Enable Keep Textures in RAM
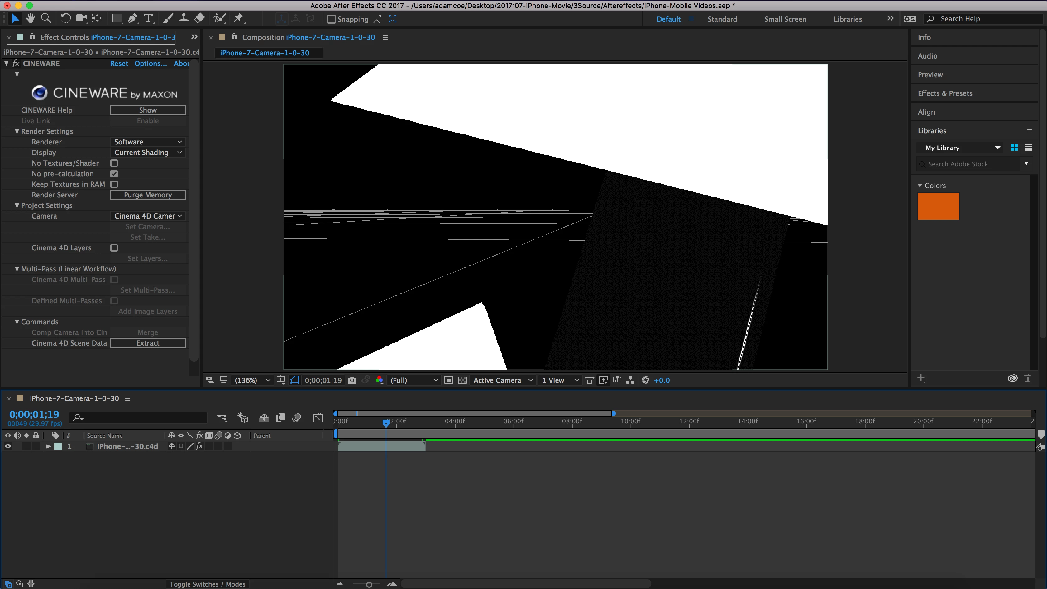This screenshot has width=1047, height=589. pyautogui.click(x=114, y=184)
